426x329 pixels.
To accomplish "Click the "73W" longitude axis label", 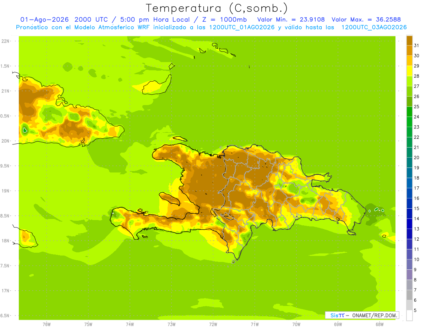I will point(171,324).
